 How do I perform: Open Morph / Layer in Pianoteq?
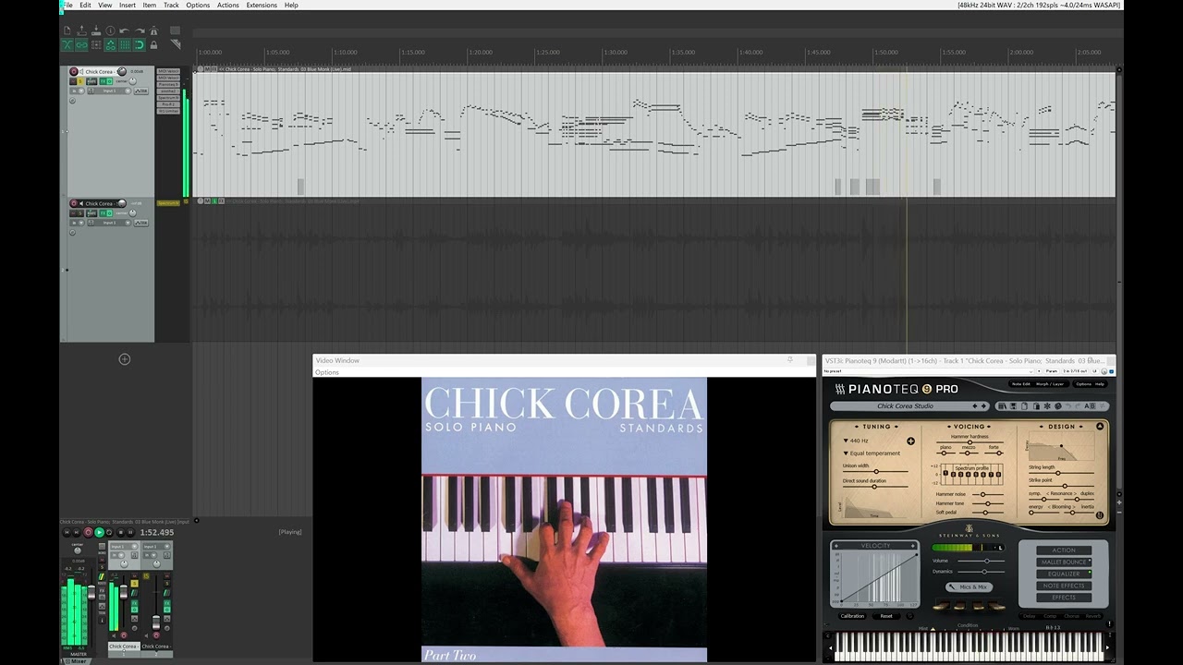pyautogui.click(x=1050, y=384)
